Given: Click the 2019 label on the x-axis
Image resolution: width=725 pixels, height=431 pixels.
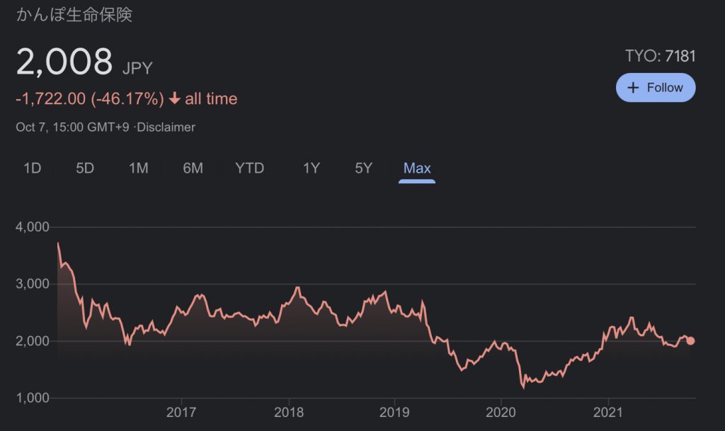Looking at the screenshot, I should pyautogui.click(x=394, y=413).
